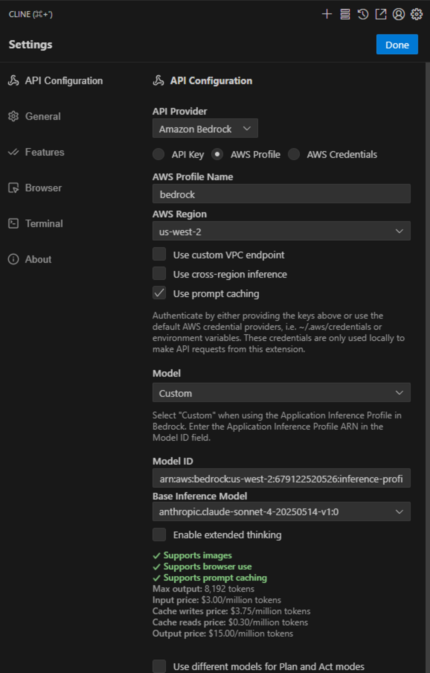Start a new task with plus icon
The height and width of the screenshot is (673, 430).
[x=327, y=14]
